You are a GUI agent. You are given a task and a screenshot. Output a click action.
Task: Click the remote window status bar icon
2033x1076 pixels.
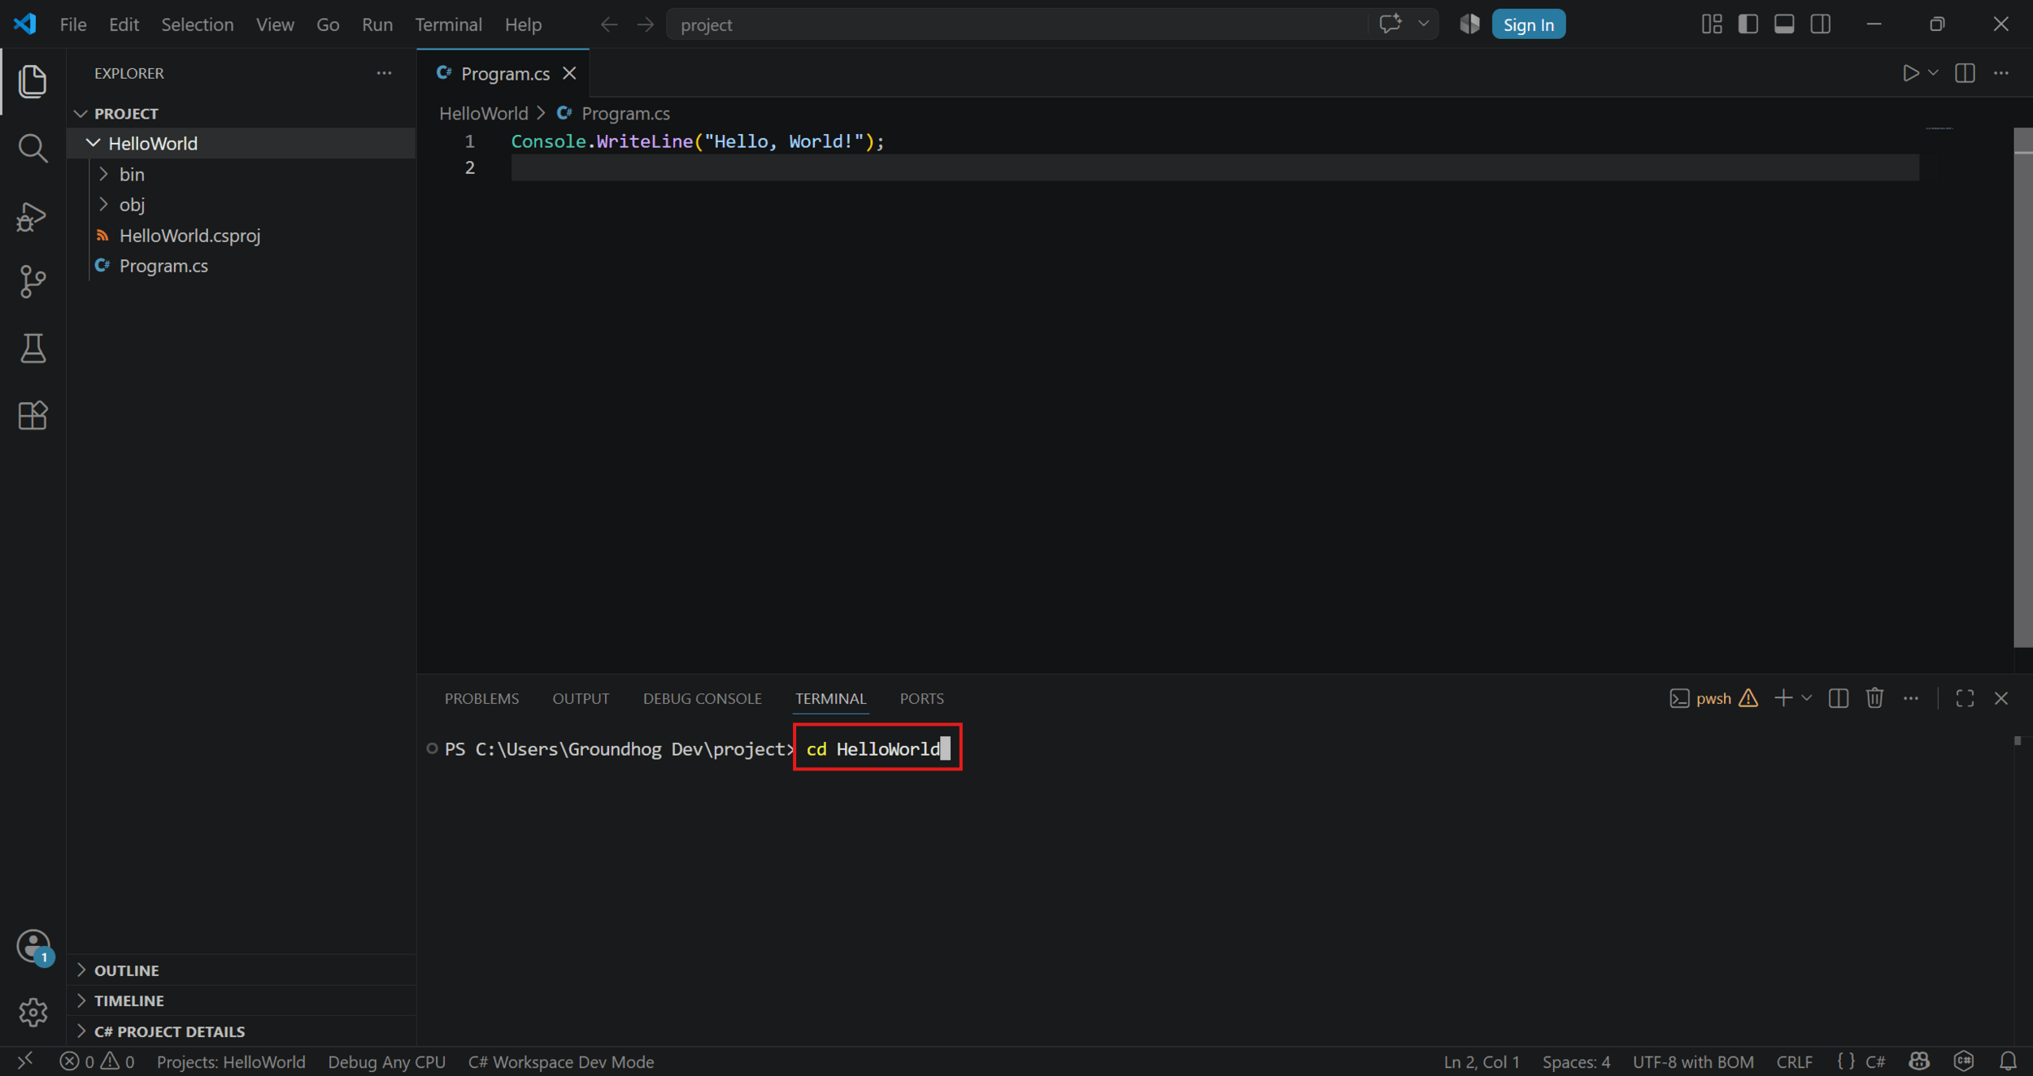[x=25, y=1061]
